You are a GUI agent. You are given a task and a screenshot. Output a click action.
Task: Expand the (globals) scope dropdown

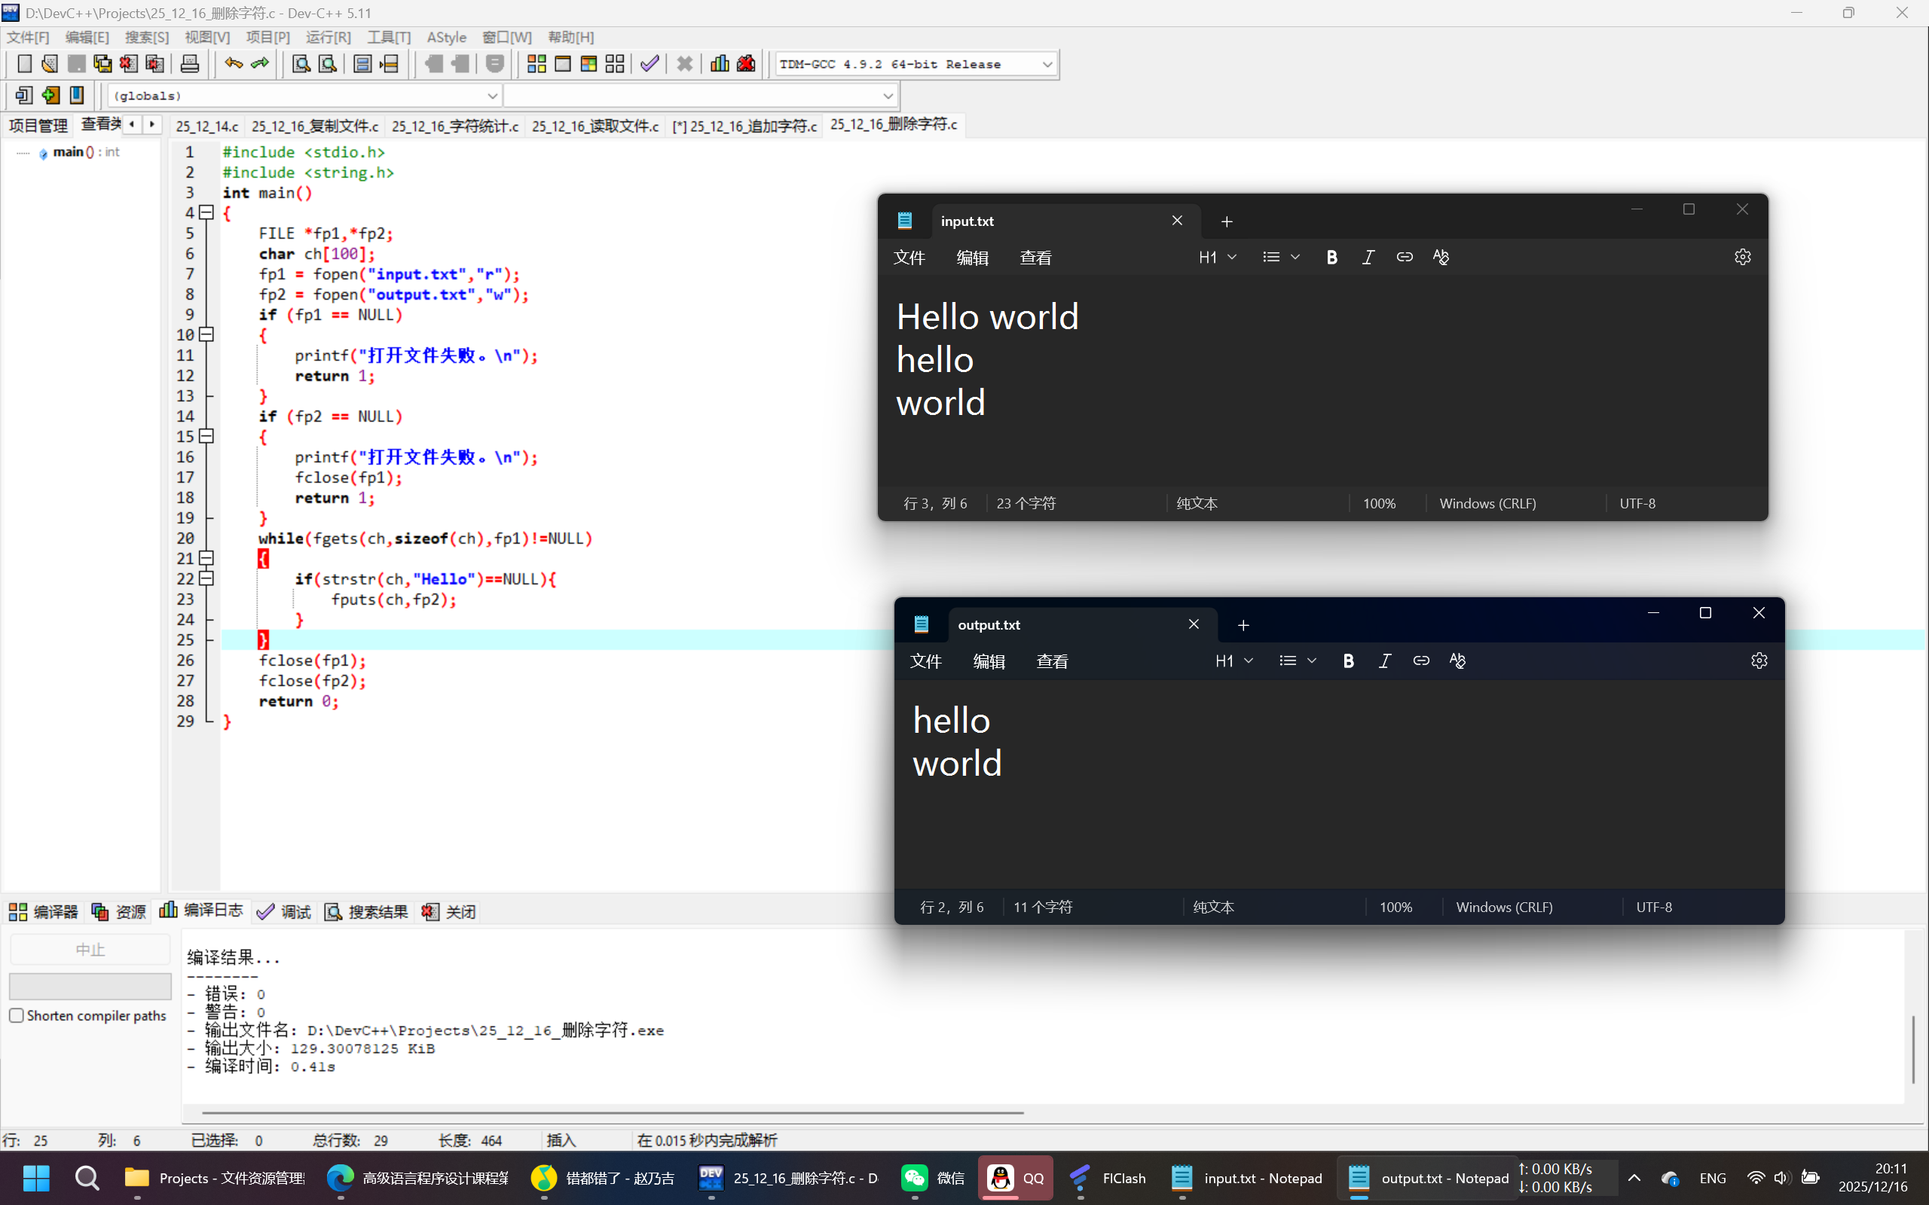pos(492,96)
